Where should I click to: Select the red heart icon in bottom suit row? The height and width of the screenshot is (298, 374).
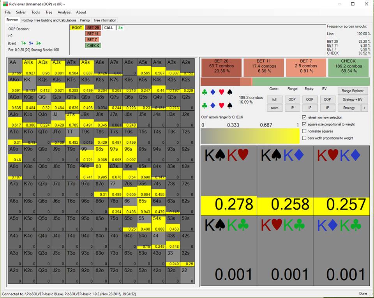pyautogui.click(x=222, y=106)
